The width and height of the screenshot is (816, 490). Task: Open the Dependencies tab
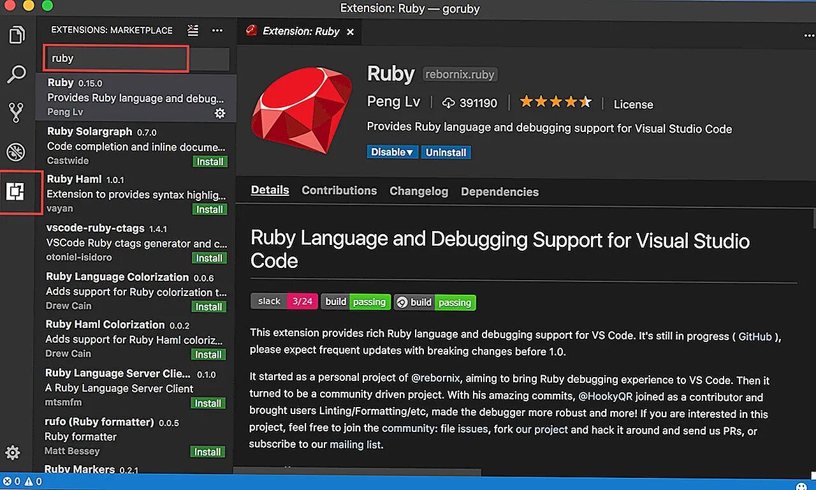(499, 191)
